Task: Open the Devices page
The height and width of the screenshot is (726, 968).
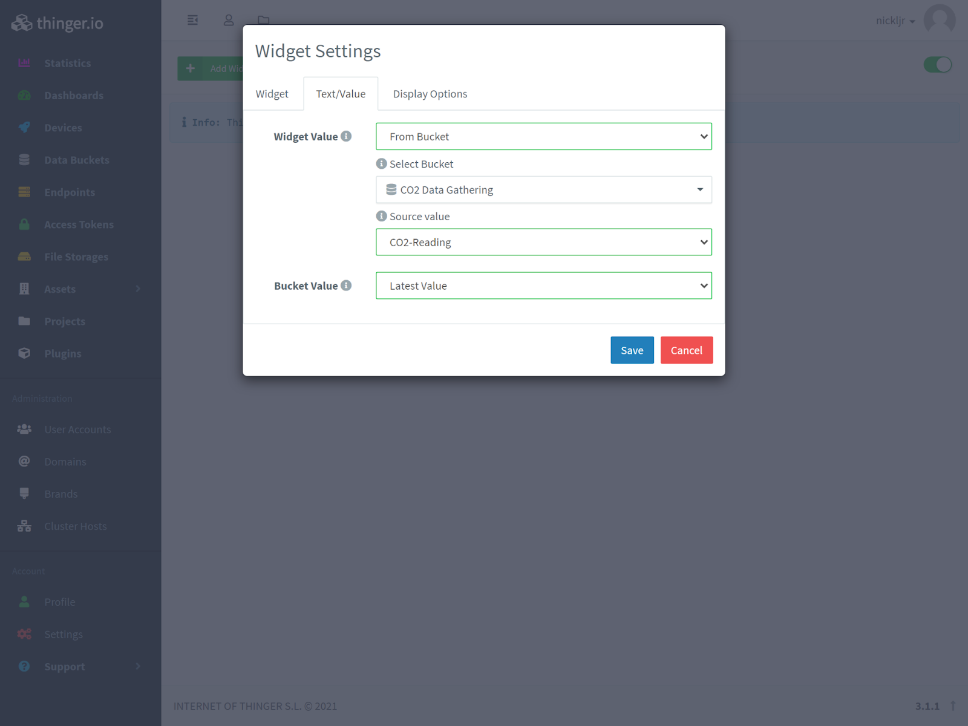Action: point(62,128)
